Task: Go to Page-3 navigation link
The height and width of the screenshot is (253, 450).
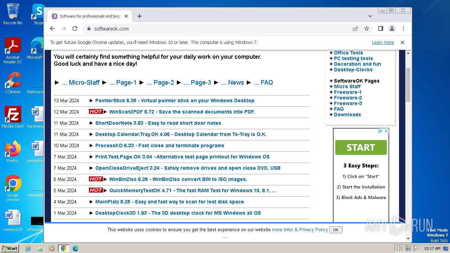Action: click(x=198, y=83)
